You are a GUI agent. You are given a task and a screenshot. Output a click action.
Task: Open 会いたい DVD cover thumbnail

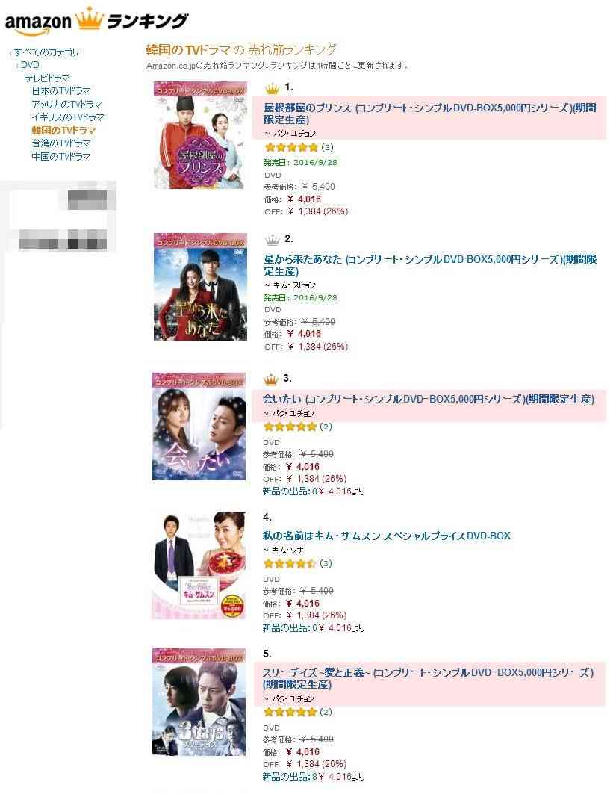click(199, 427)
